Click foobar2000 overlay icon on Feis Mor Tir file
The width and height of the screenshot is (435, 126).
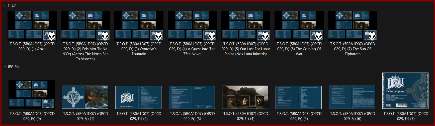point(105,36)
